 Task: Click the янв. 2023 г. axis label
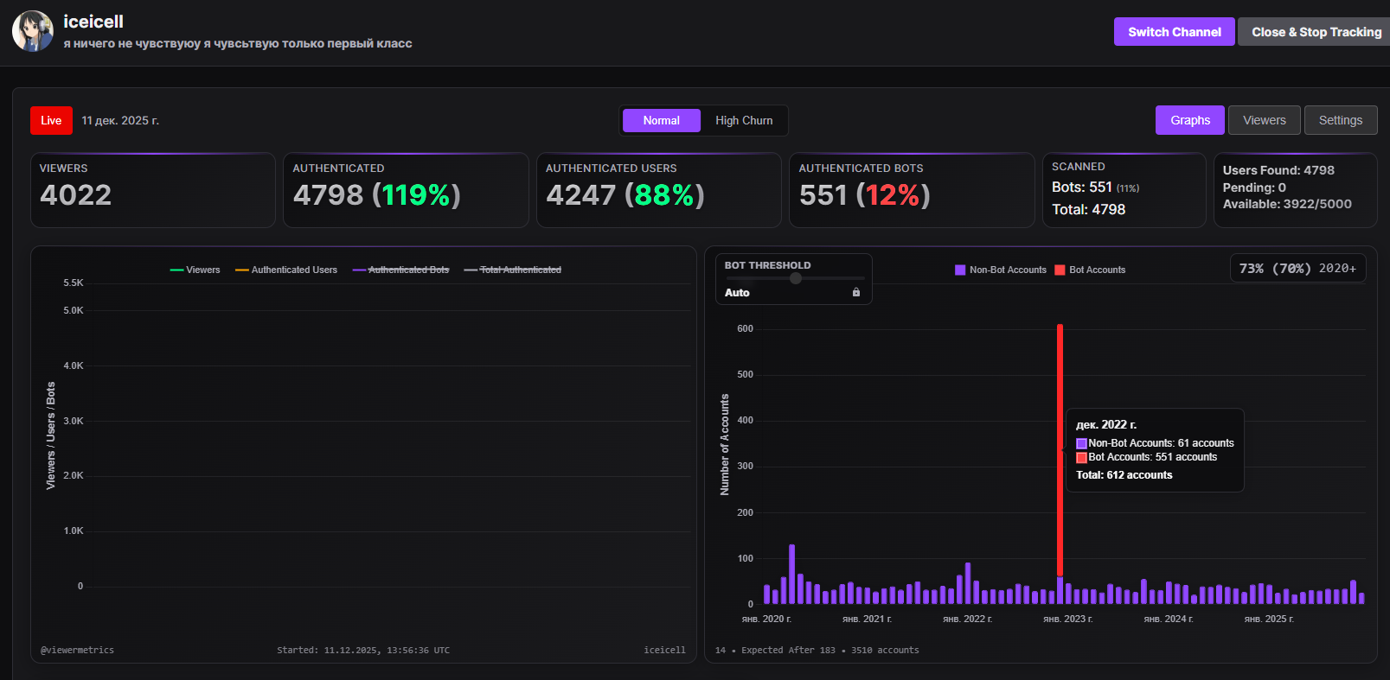coord(1067,619)
